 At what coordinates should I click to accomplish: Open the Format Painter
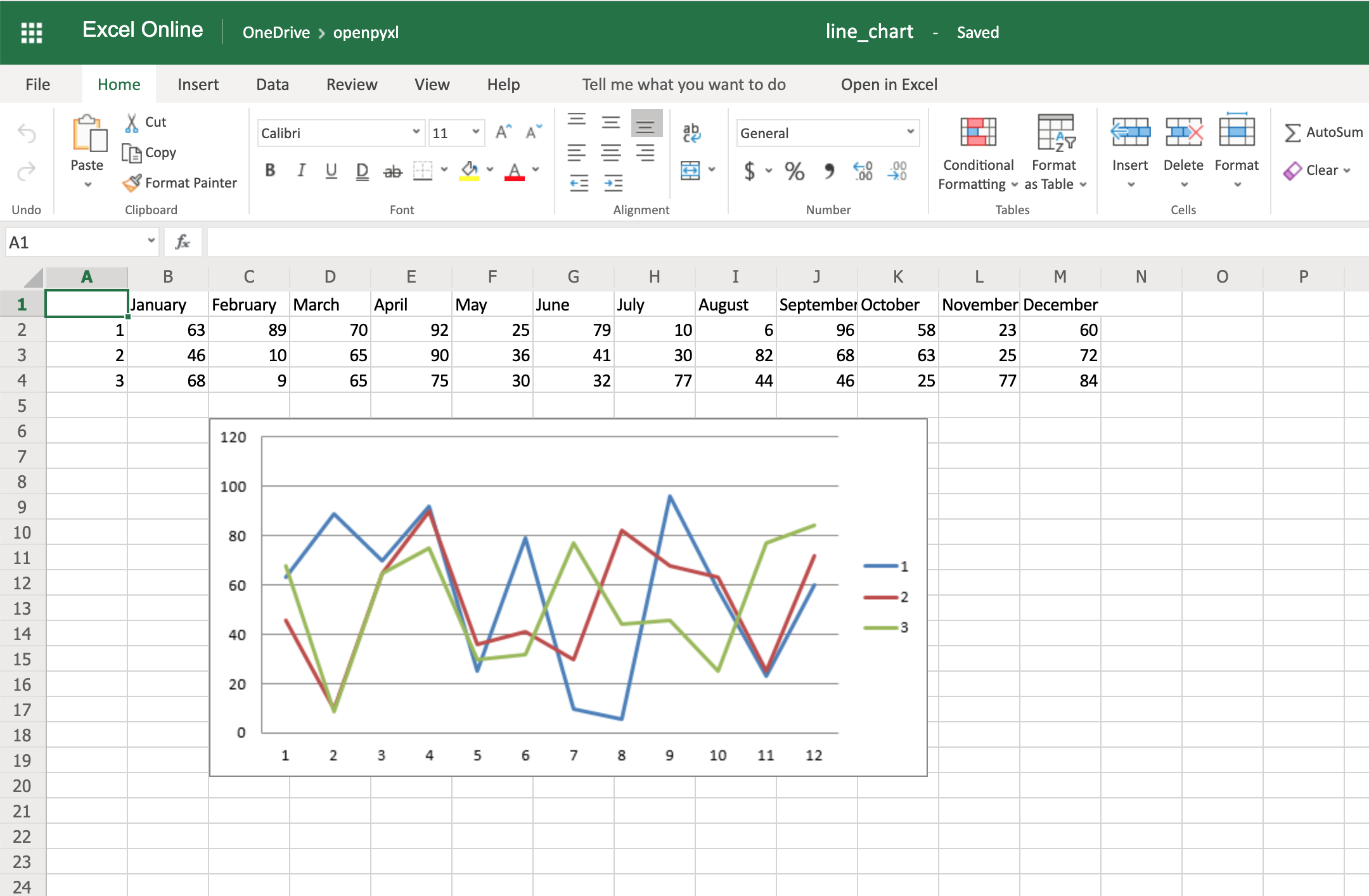tap(181, 182)
